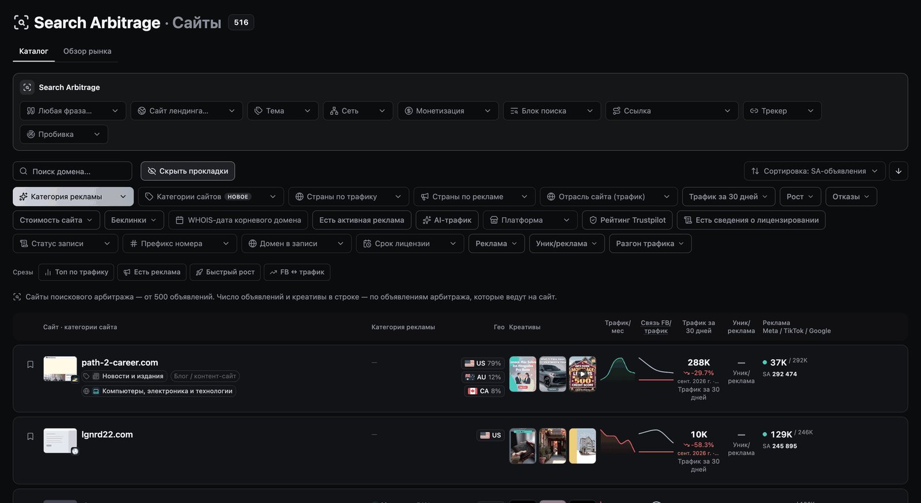Switch to the Обзор рынка tab

(87, 51)
